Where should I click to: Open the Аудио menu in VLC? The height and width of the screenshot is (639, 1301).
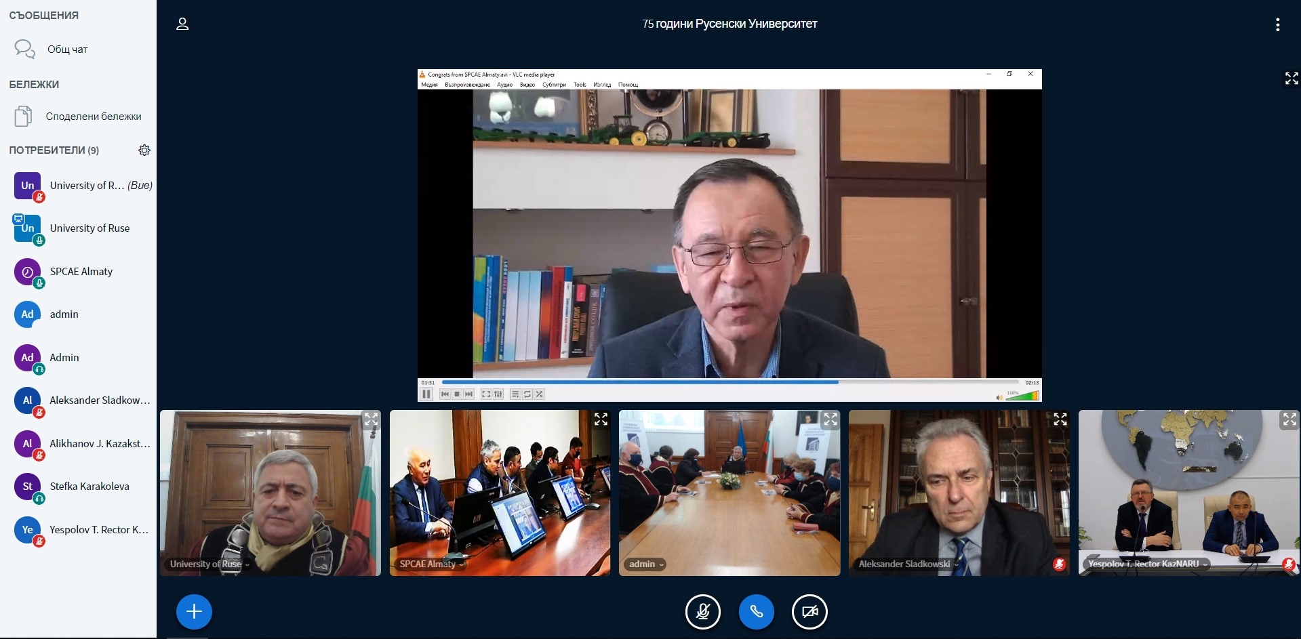(504, 85)
